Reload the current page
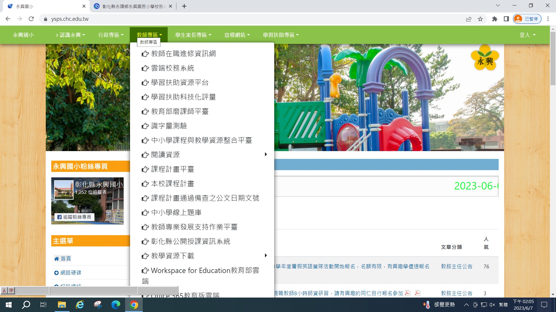Viewport: 556px width, 312px height. 31,19
